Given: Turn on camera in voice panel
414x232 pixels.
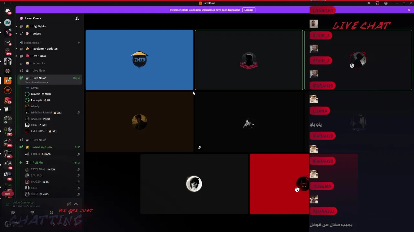Looking at the screenshot, I should pos(13,213).
